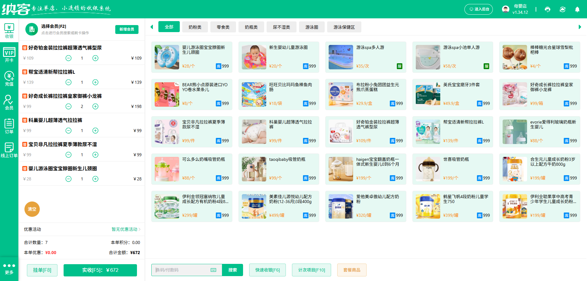Switch to the 奶粉类 category tab

pyautogui.click(x=195, y=27)
